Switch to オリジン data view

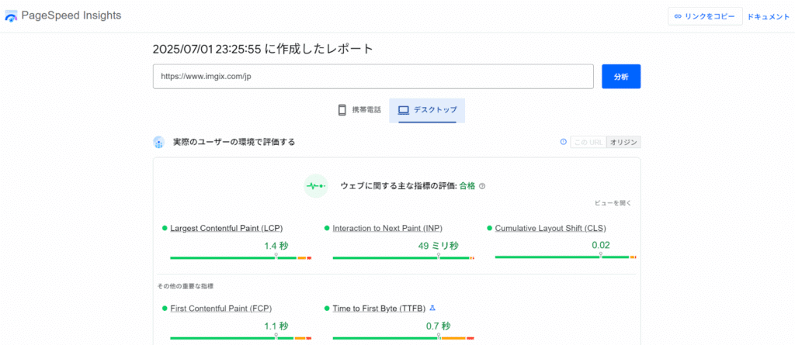point(623,142)
